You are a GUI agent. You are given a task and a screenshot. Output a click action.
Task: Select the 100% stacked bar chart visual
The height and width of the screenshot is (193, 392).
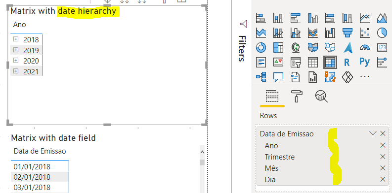point(330,18)
